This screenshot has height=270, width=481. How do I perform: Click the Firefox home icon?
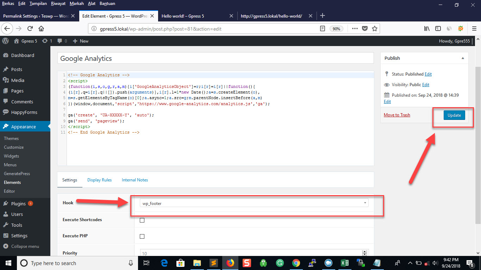coord(41,28)
